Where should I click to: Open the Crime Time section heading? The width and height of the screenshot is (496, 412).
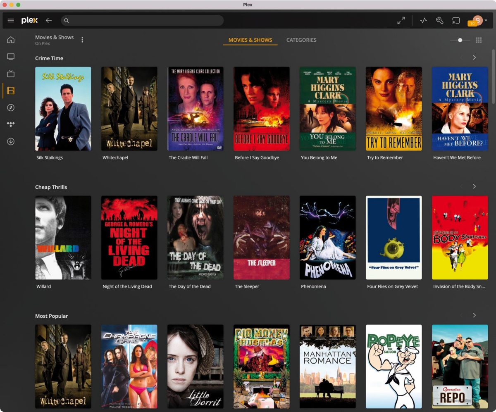coord(49,58)
